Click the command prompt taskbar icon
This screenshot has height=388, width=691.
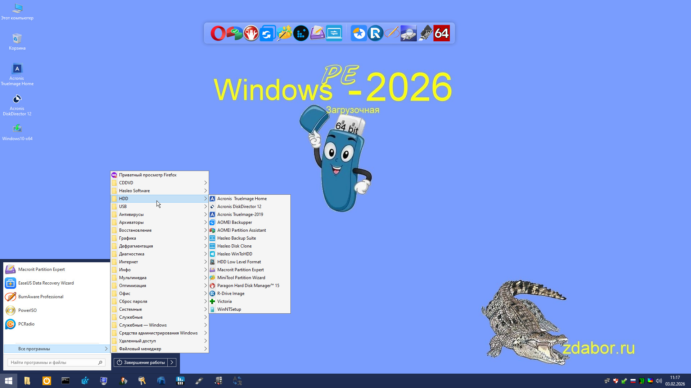tap(66, 381)
